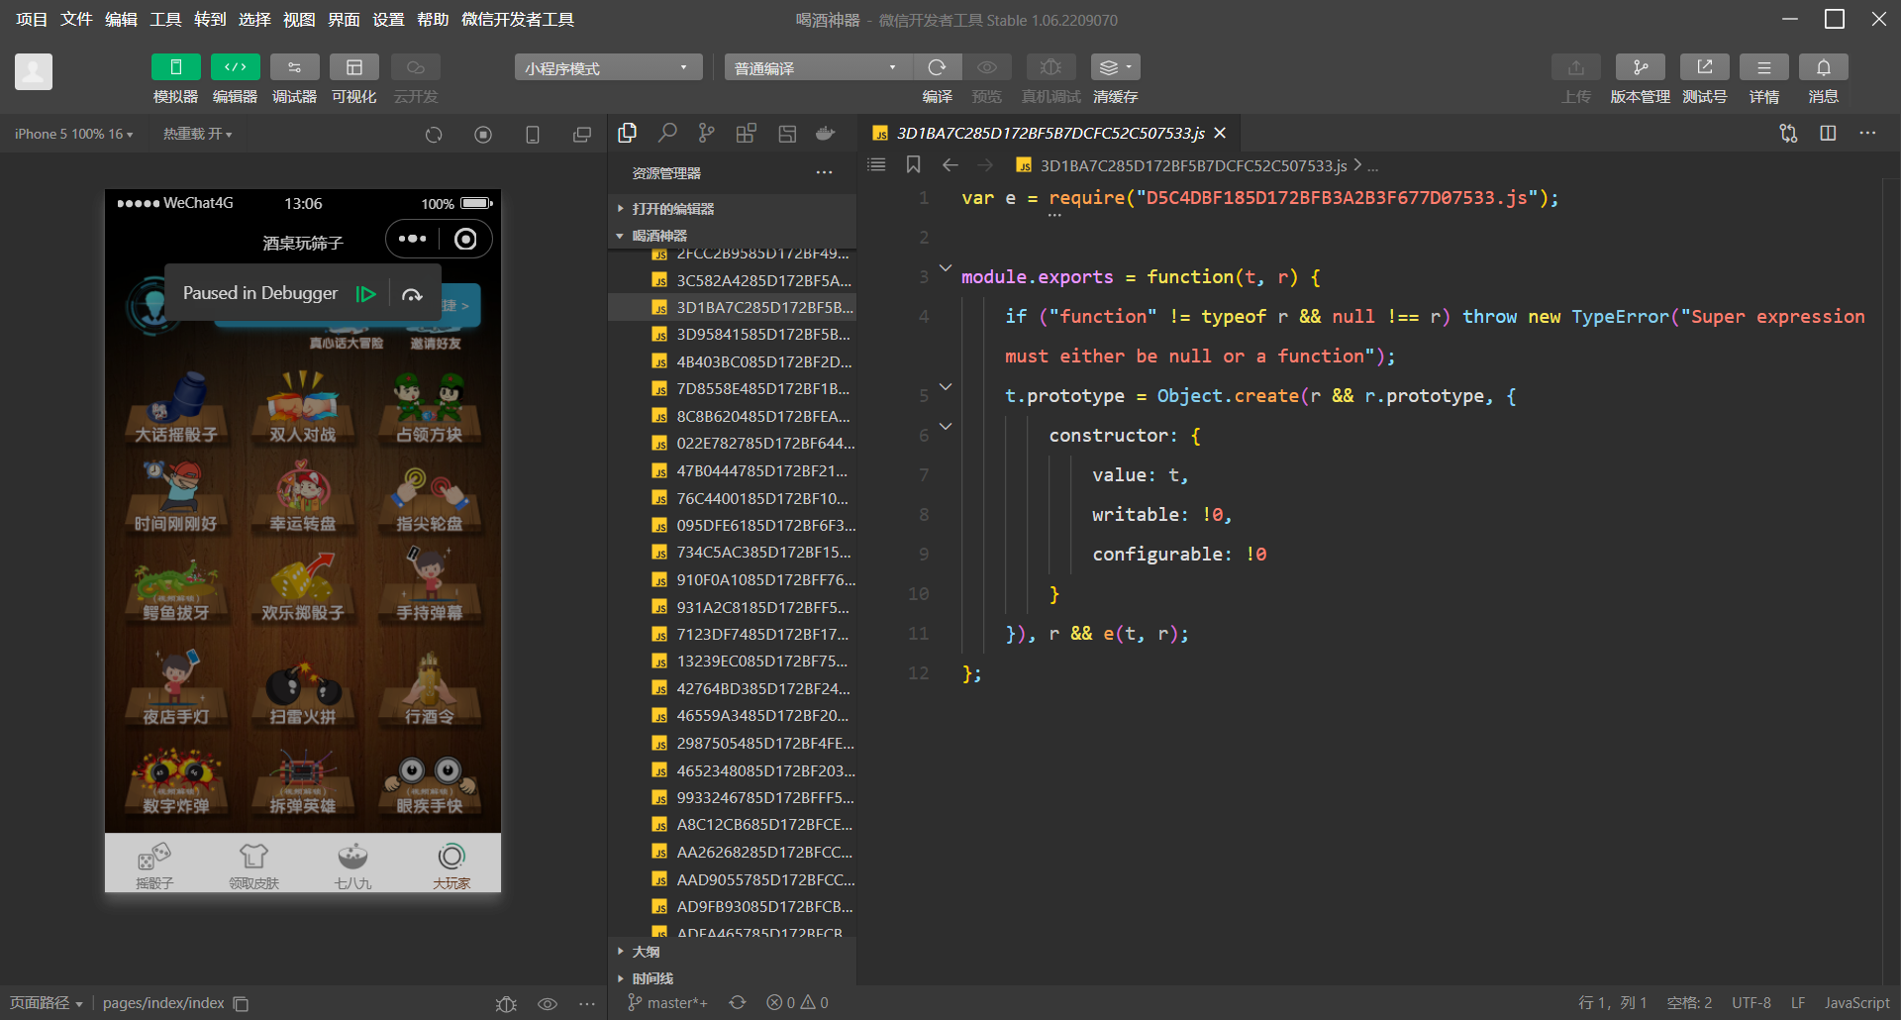
Task: Click the preview eye icon
Action: 987,67
